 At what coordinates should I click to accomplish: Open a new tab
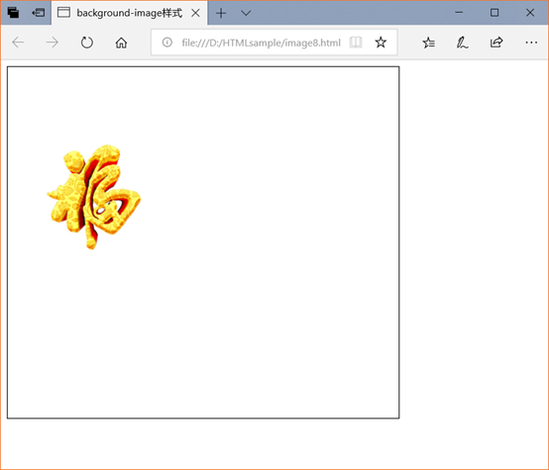(221, 13)
